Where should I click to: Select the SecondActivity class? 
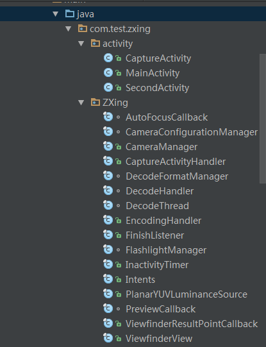point(158,88)
